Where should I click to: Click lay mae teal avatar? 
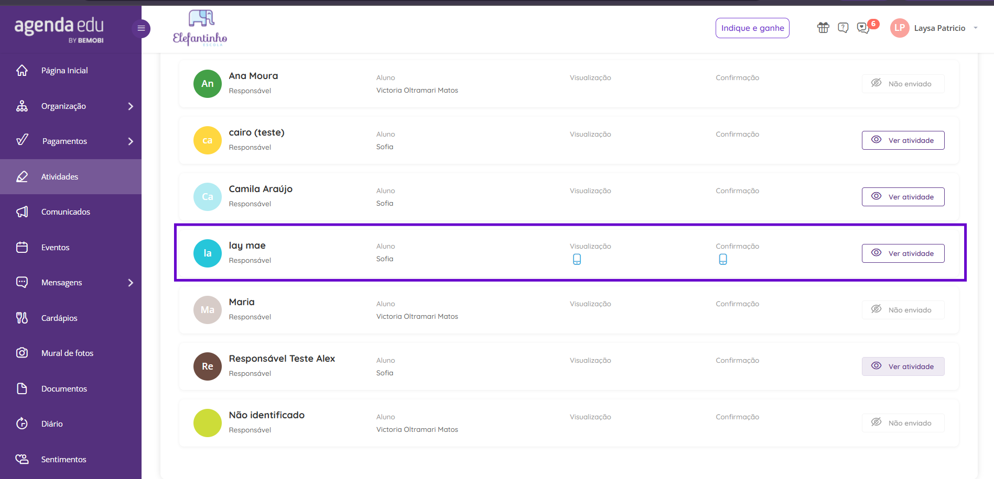click(208, 253)
